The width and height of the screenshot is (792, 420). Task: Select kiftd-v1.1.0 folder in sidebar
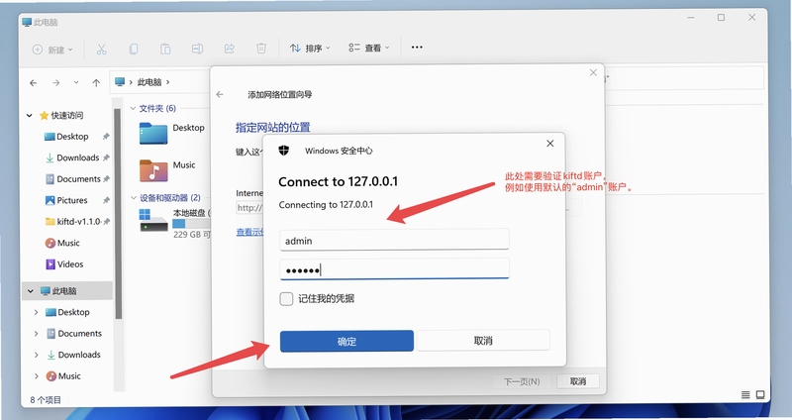point(72,221)
